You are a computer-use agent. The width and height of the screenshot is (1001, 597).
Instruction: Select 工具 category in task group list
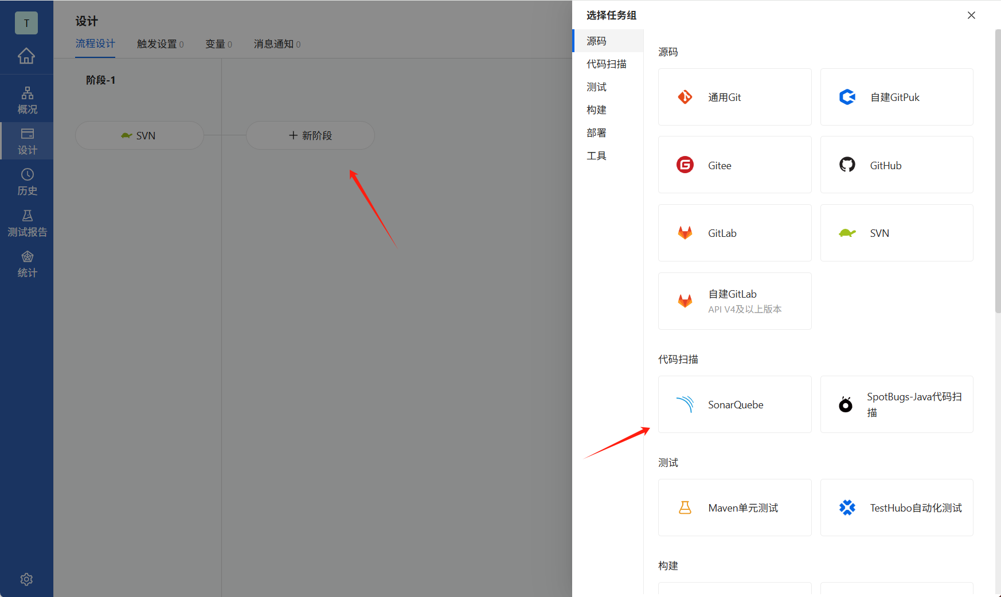click(x=608, y=155)
